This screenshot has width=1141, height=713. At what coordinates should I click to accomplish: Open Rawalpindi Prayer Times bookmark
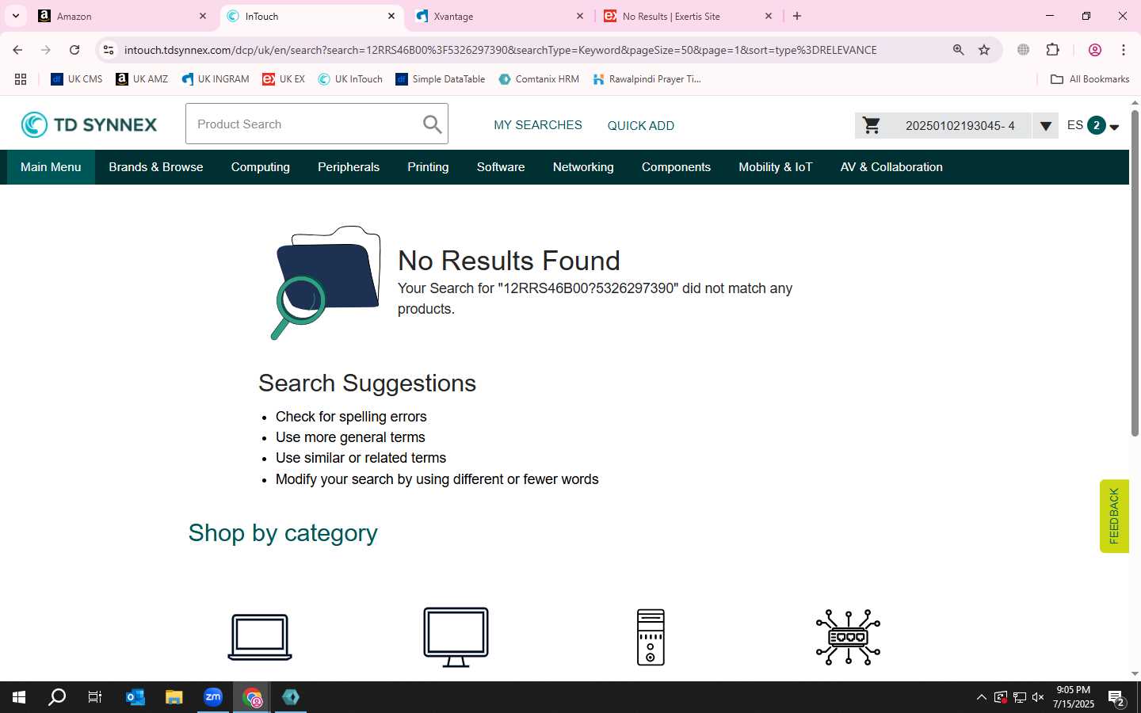click(647, 79)
